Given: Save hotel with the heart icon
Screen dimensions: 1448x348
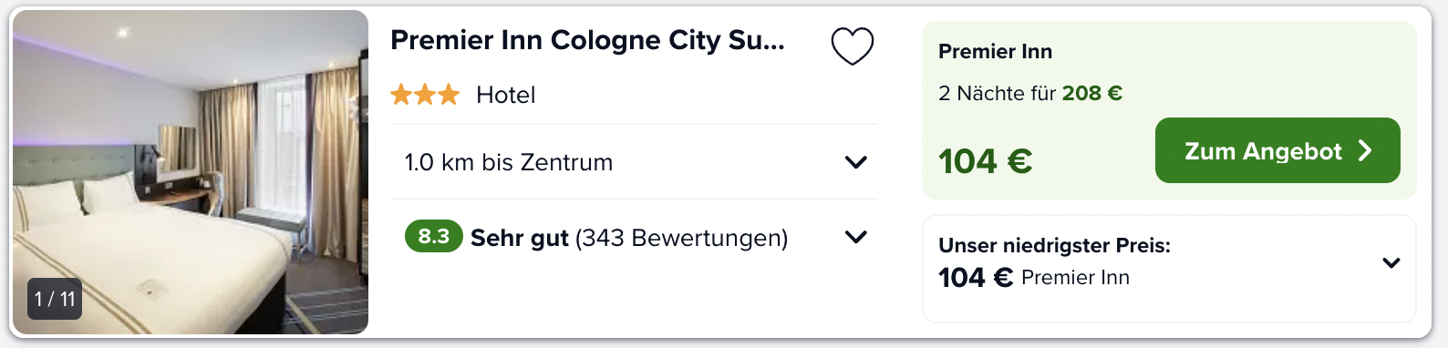Looking at the screenshot, I should tap(853, 46).
